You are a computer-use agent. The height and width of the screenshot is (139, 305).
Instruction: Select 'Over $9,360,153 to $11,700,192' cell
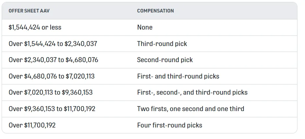click(52, 109)
